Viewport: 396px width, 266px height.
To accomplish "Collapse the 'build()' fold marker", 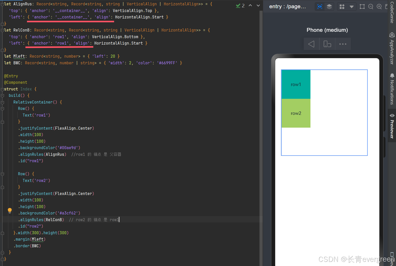I will (x=2, y=95).
